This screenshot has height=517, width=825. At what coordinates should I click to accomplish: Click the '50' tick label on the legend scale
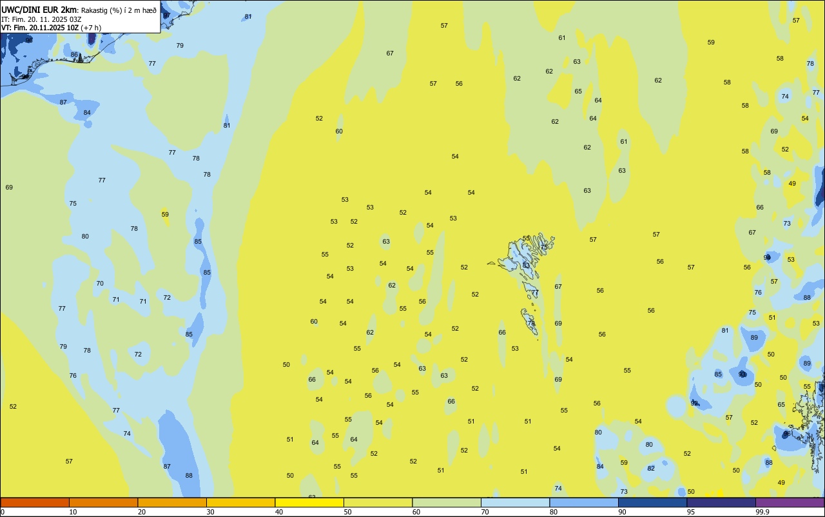click(347, 512)
